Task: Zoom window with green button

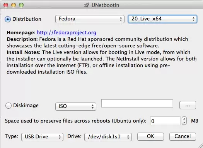Action: (21, 5)
